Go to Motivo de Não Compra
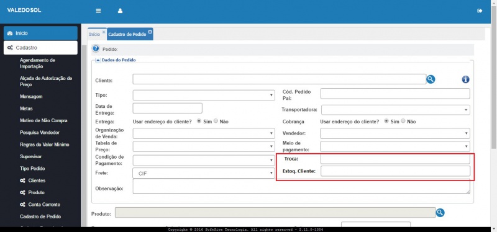The height and width of the screenshot is (232, 497). 43,120
